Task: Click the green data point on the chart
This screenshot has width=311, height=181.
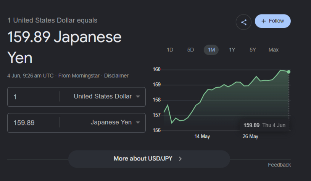Action: [x=289, y=72]
